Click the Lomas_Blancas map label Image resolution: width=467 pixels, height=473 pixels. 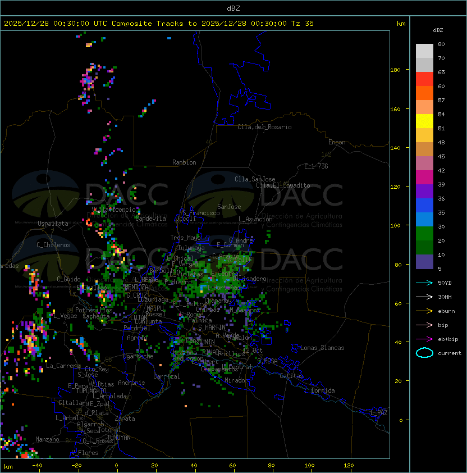pos(322,348)
